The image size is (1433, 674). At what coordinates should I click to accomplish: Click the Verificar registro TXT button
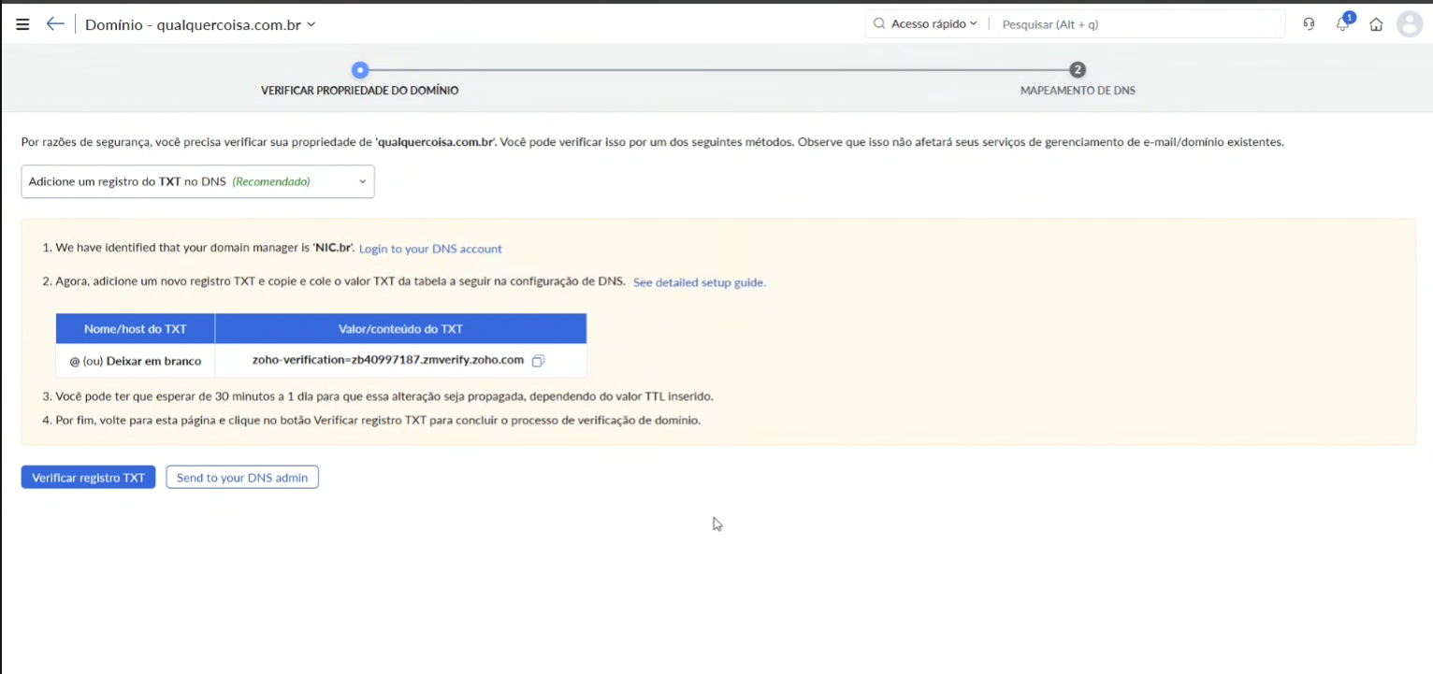tap(88, 478)
